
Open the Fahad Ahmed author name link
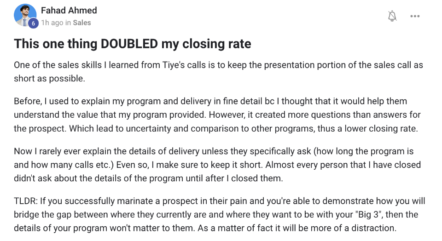(x=69, y=10)
